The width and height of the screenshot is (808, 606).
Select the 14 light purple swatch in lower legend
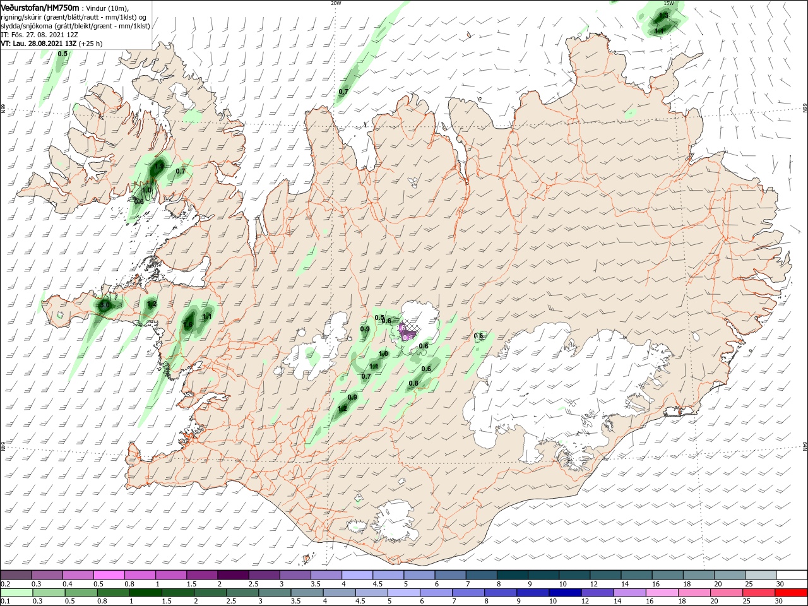coord(630,593)
